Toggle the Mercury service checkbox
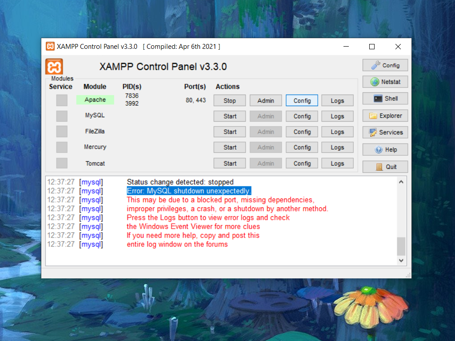Viewport: 455px width, 341px height. click(62, 147)
